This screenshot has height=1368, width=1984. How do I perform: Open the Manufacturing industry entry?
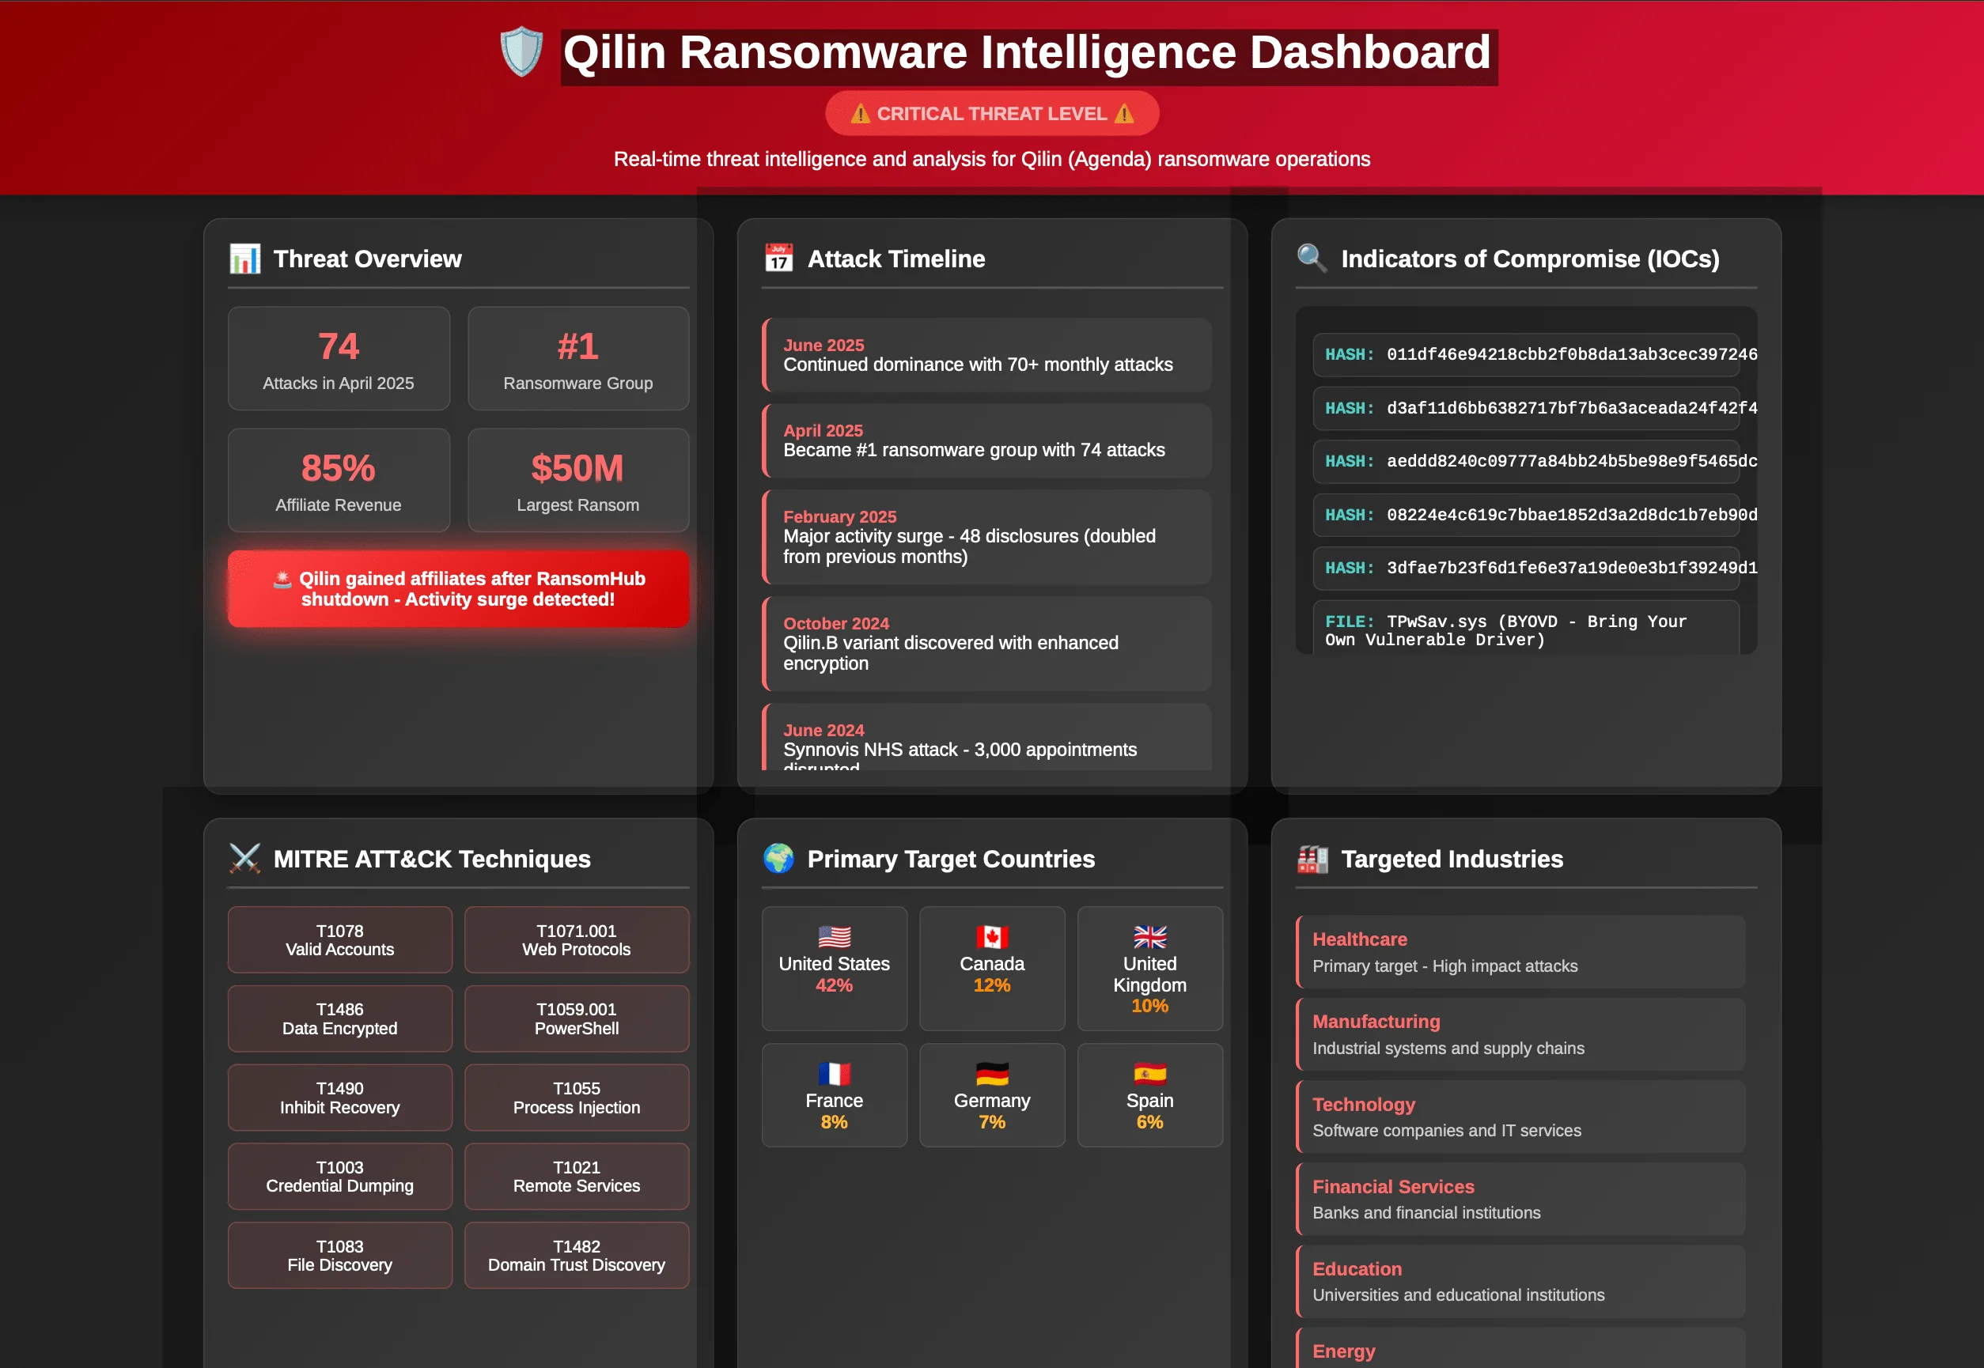(x=1520, y=1034)
